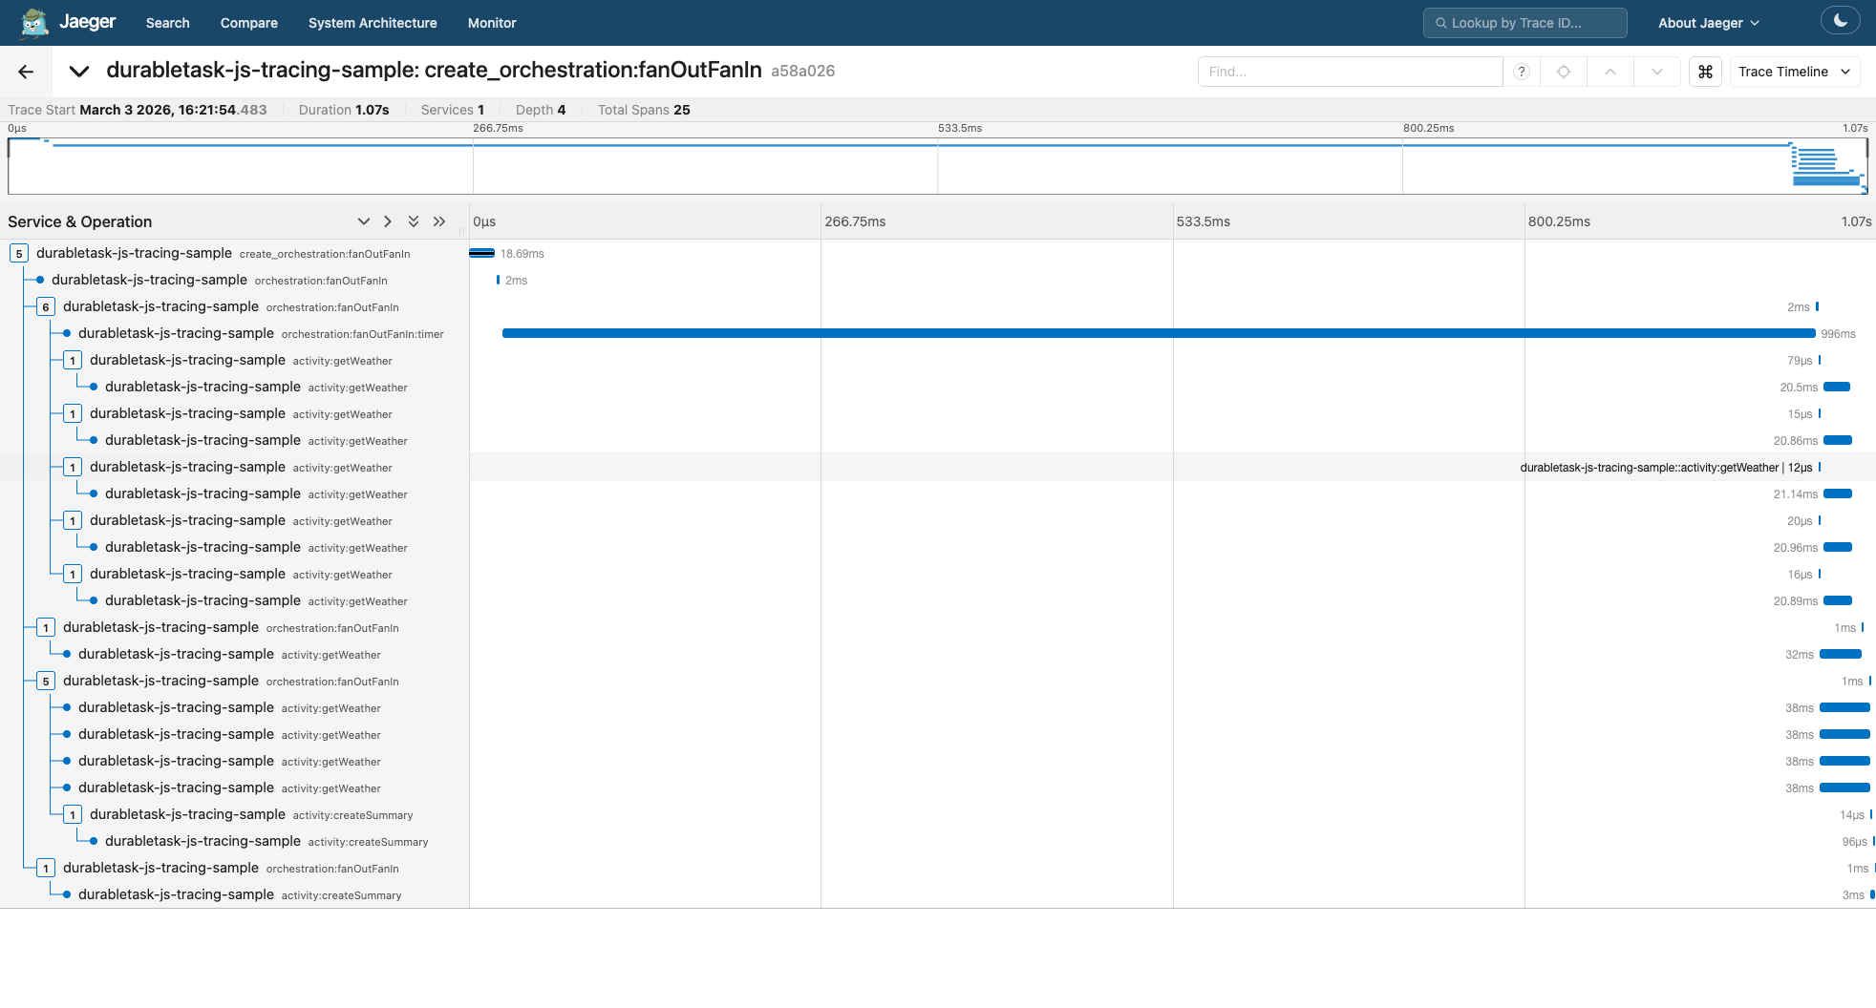Collapse the 14µs activity:createSummary parent span
Image resolution: width=1876 pixels, height=1008 pixels.
[73, 815]
